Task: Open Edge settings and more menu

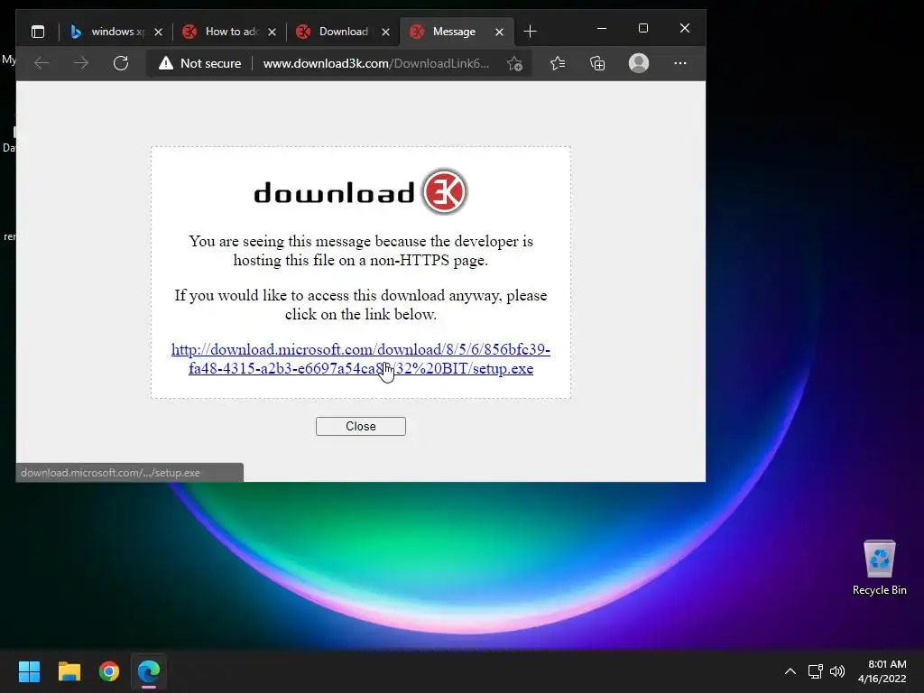Action: point(680,63)
